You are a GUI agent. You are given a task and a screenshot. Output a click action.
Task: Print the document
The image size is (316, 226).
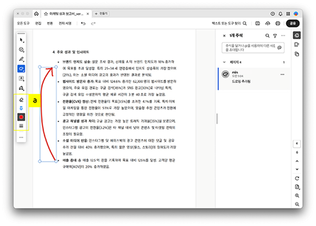coord(278,23)
